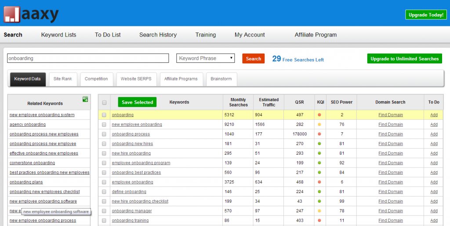
Task: Sort by Monthly Searches column header
Action: pyautogui.click(x=238, y=102)
